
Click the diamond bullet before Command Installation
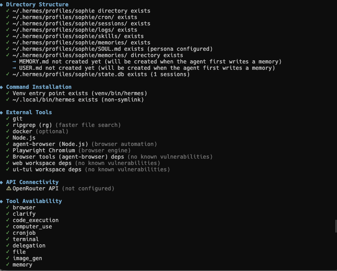point(1,87)
